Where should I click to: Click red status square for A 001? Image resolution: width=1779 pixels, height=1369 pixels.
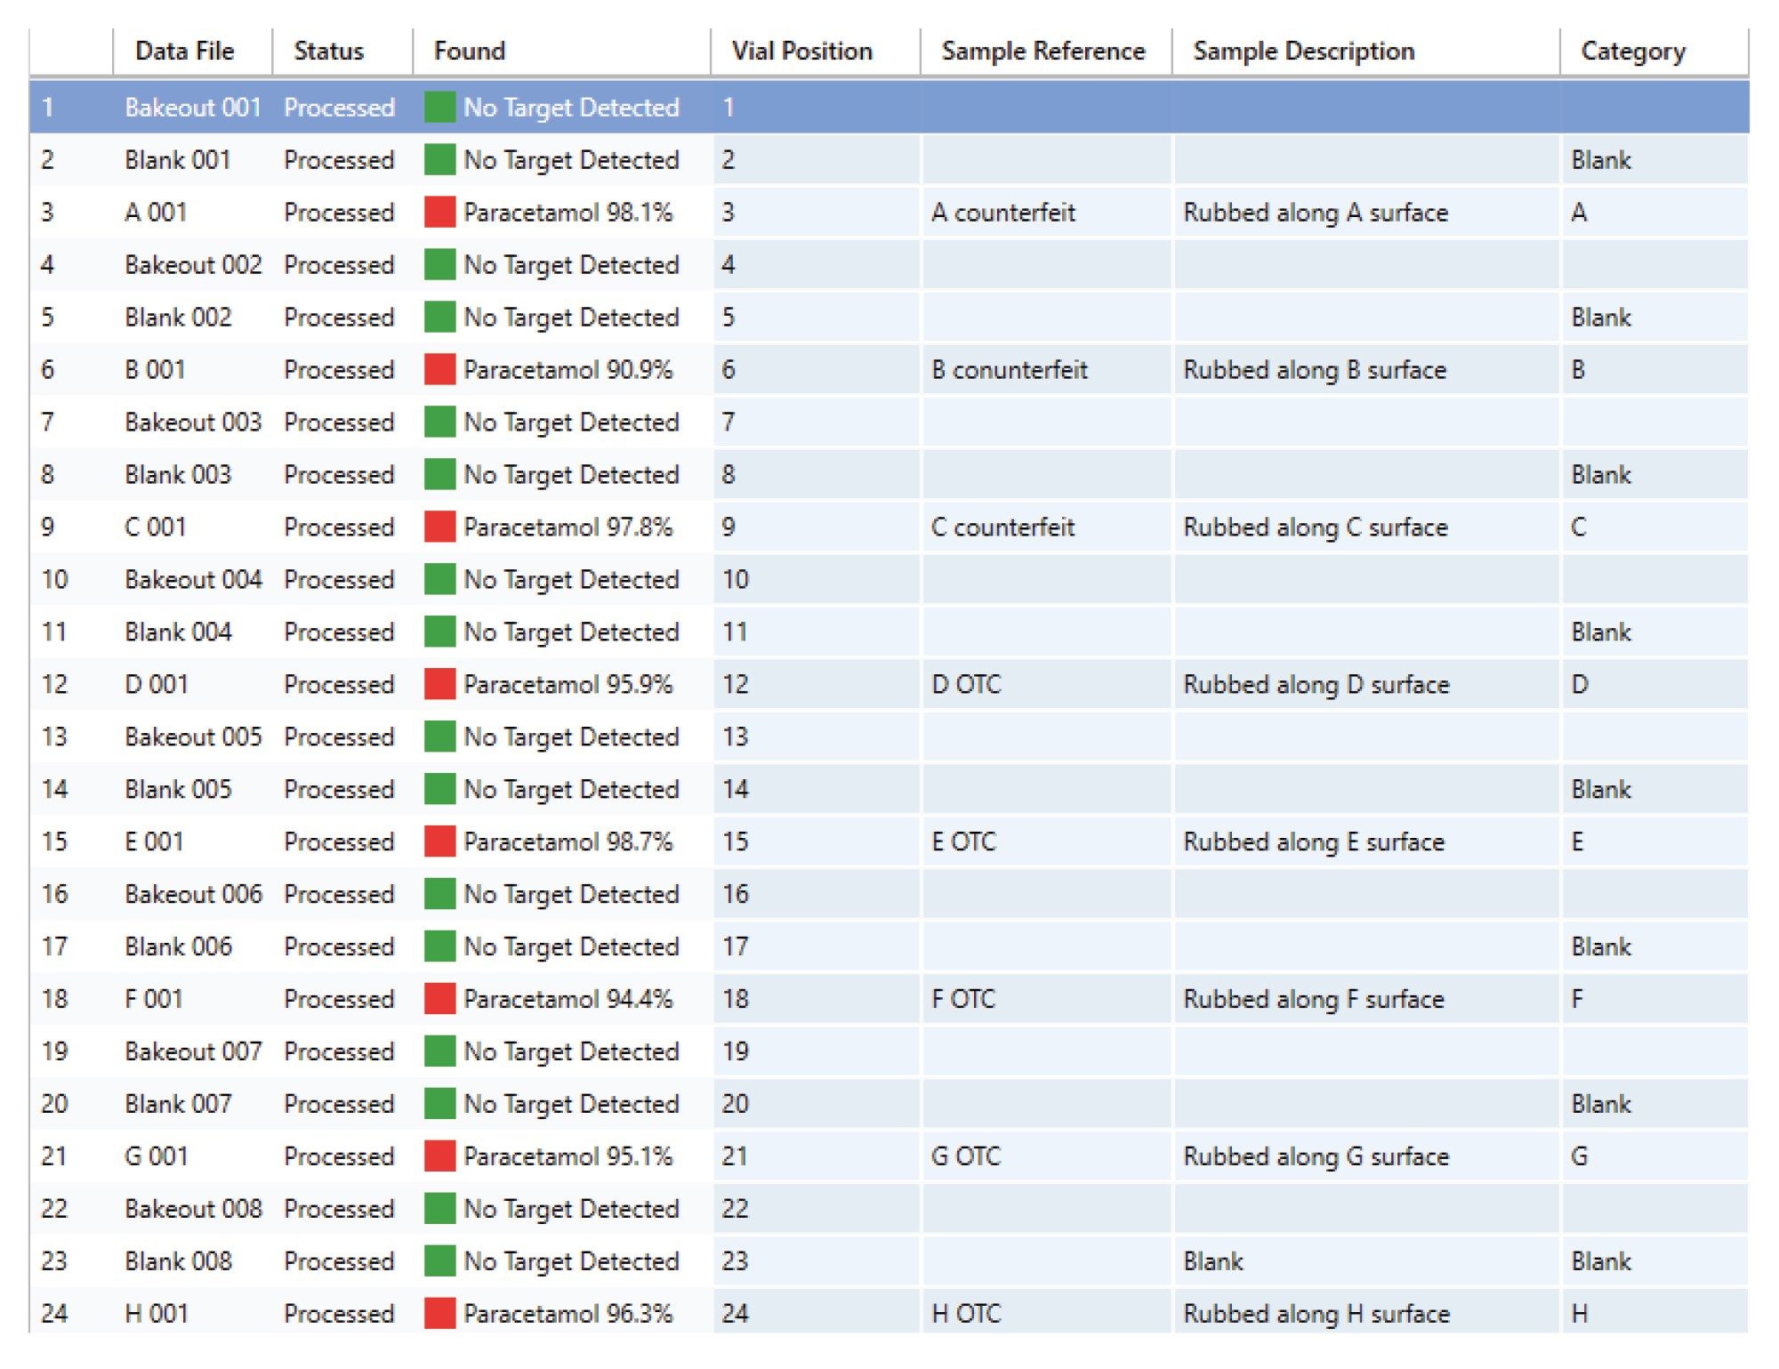(439, 212)
